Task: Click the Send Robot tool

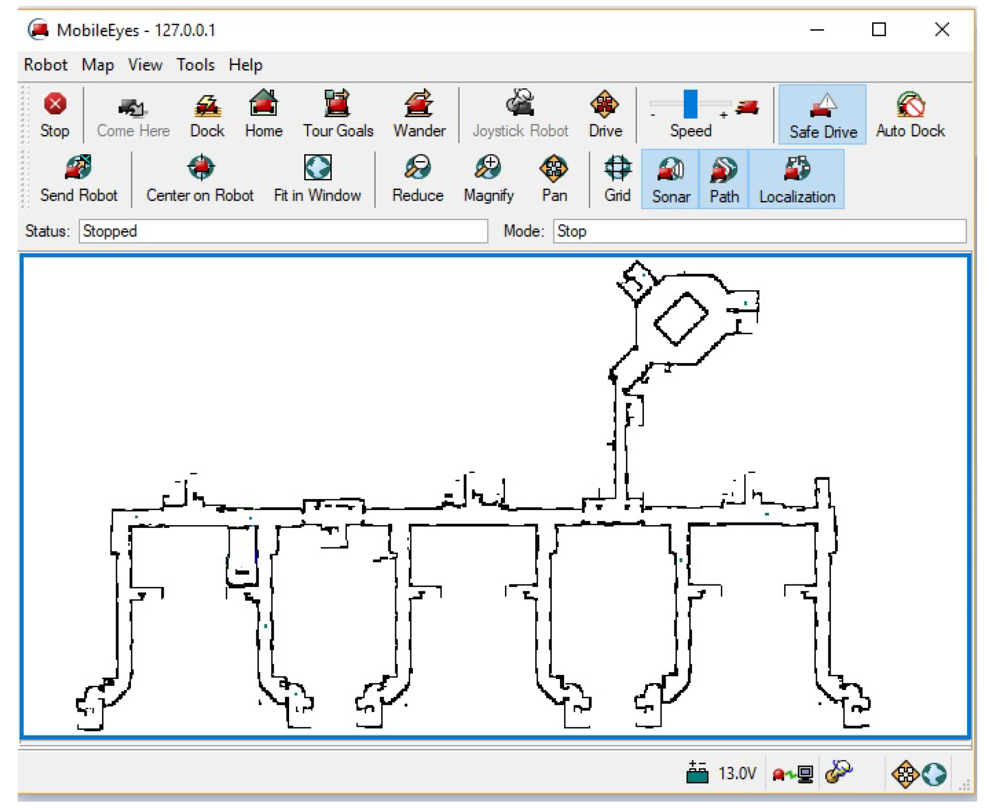Action: tap(79, 179)
